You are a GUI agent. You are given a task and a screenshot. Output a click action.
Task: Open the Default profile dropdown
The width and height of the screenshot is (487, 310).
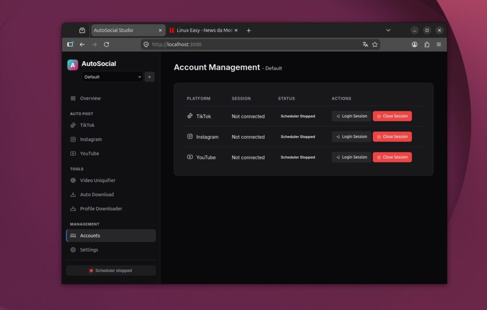tap(112, 77)
